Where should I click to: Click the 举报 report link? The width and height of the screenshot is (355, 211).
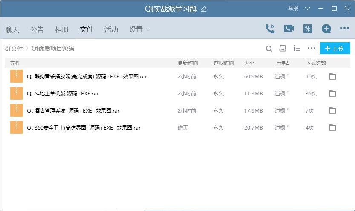293,9
